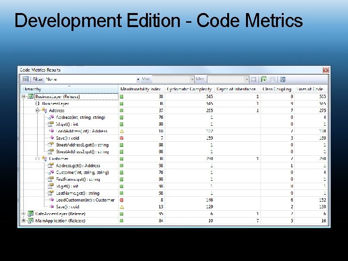348x261 pixels.
Task: Select the Save() : void row under Address
Action: [x=67, y=138]
